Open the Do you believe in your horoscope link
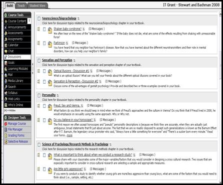Image resolution: width=223 pixels, height=185 pixels. (73, 120)
